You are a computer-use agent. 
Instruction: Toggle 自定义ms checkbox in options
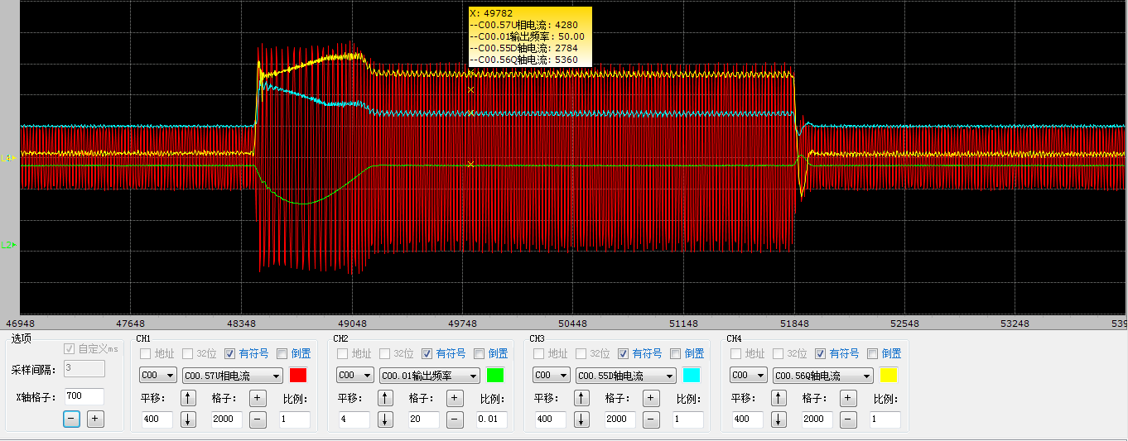pos(69,349)
